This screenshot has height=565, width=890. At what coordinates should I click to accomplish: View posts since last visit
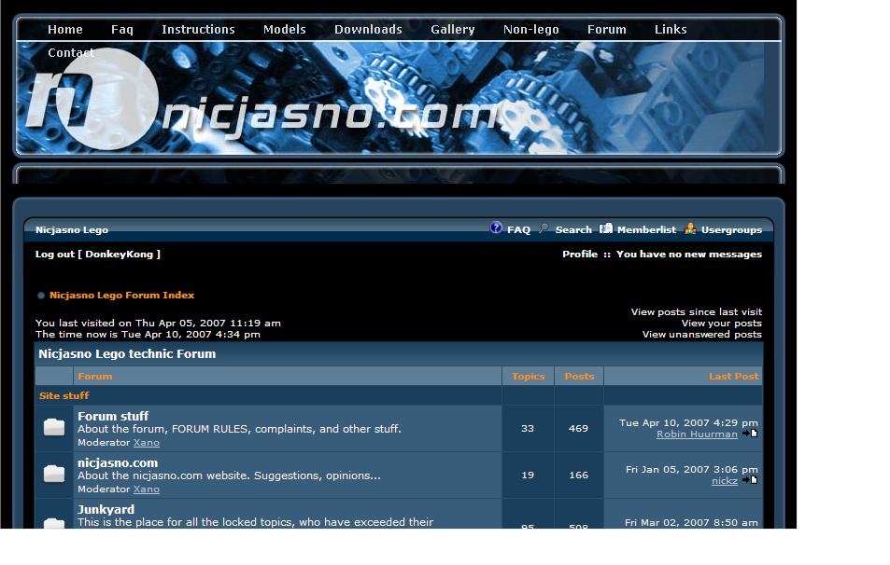click(x=697, y=312)
